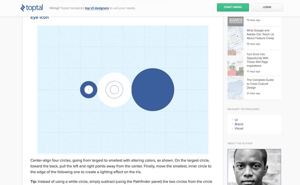Open the Hammer article thumbnail
The height and width of the screenshot is (185, 300).
pyautogui.click(x=236, y=21)
